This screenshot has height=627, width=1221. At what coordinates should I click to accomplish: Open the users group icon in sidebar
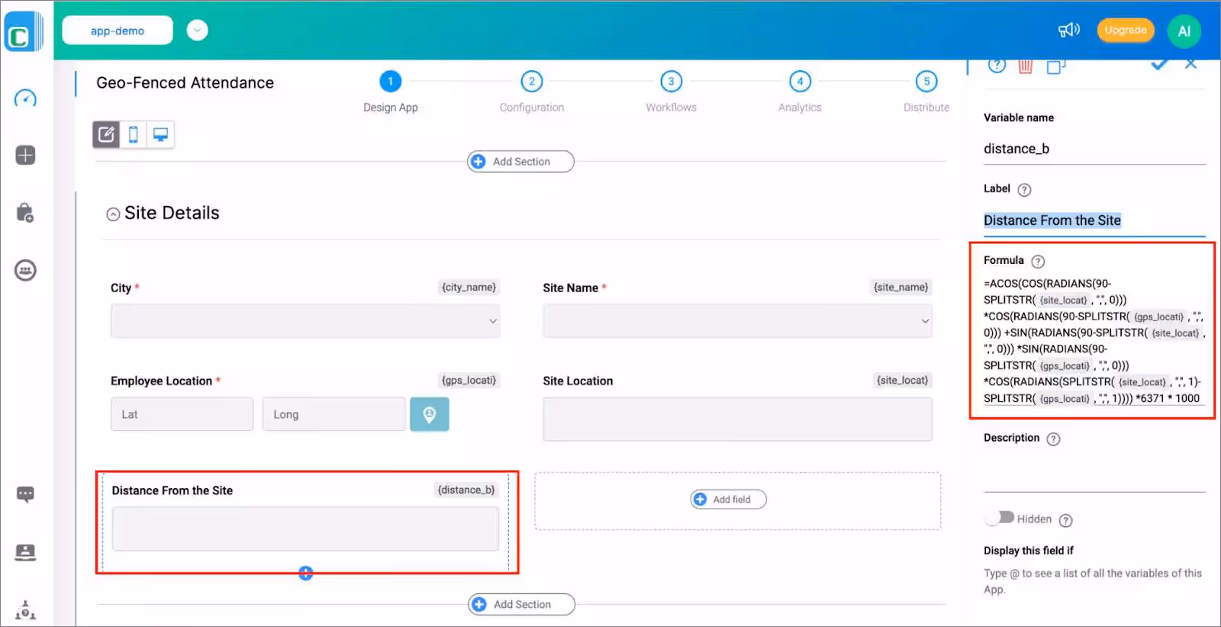click(x=25, y=270)
